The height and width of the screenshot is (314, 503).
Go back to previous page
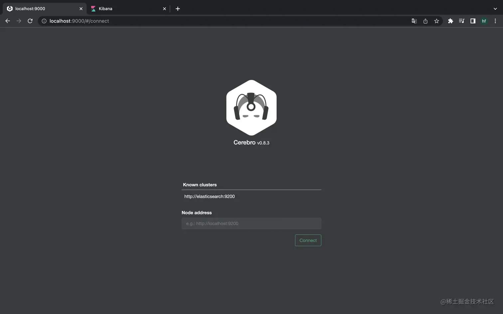[8, 21]
